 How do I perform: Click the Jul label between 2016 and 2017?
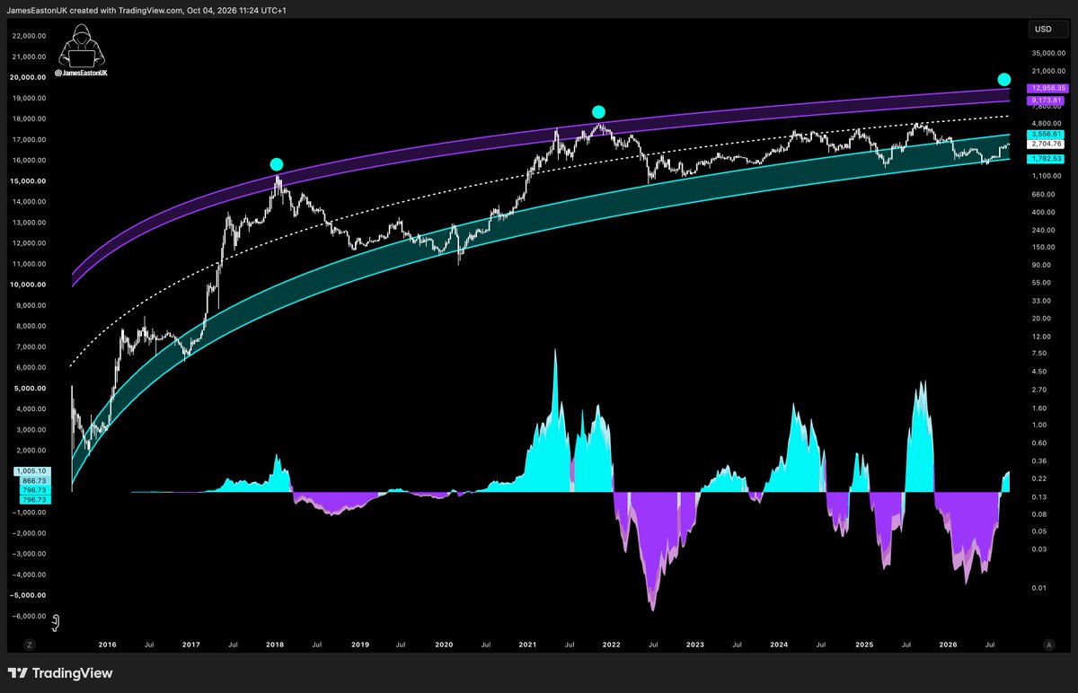coord(149,645)
